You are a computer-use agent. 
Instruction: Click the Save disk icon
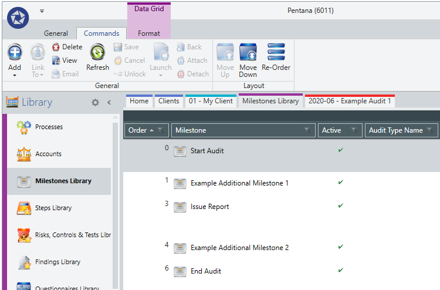118,47
